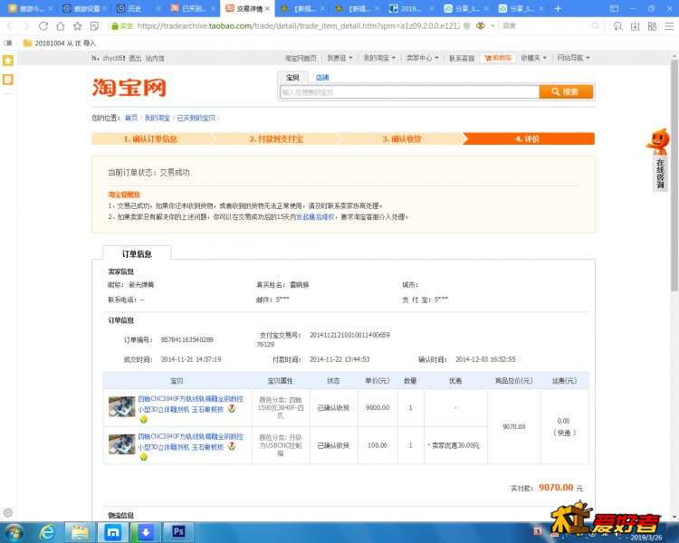
Task: Open the downloads icon in the browser toolbar
Action: 635,26
